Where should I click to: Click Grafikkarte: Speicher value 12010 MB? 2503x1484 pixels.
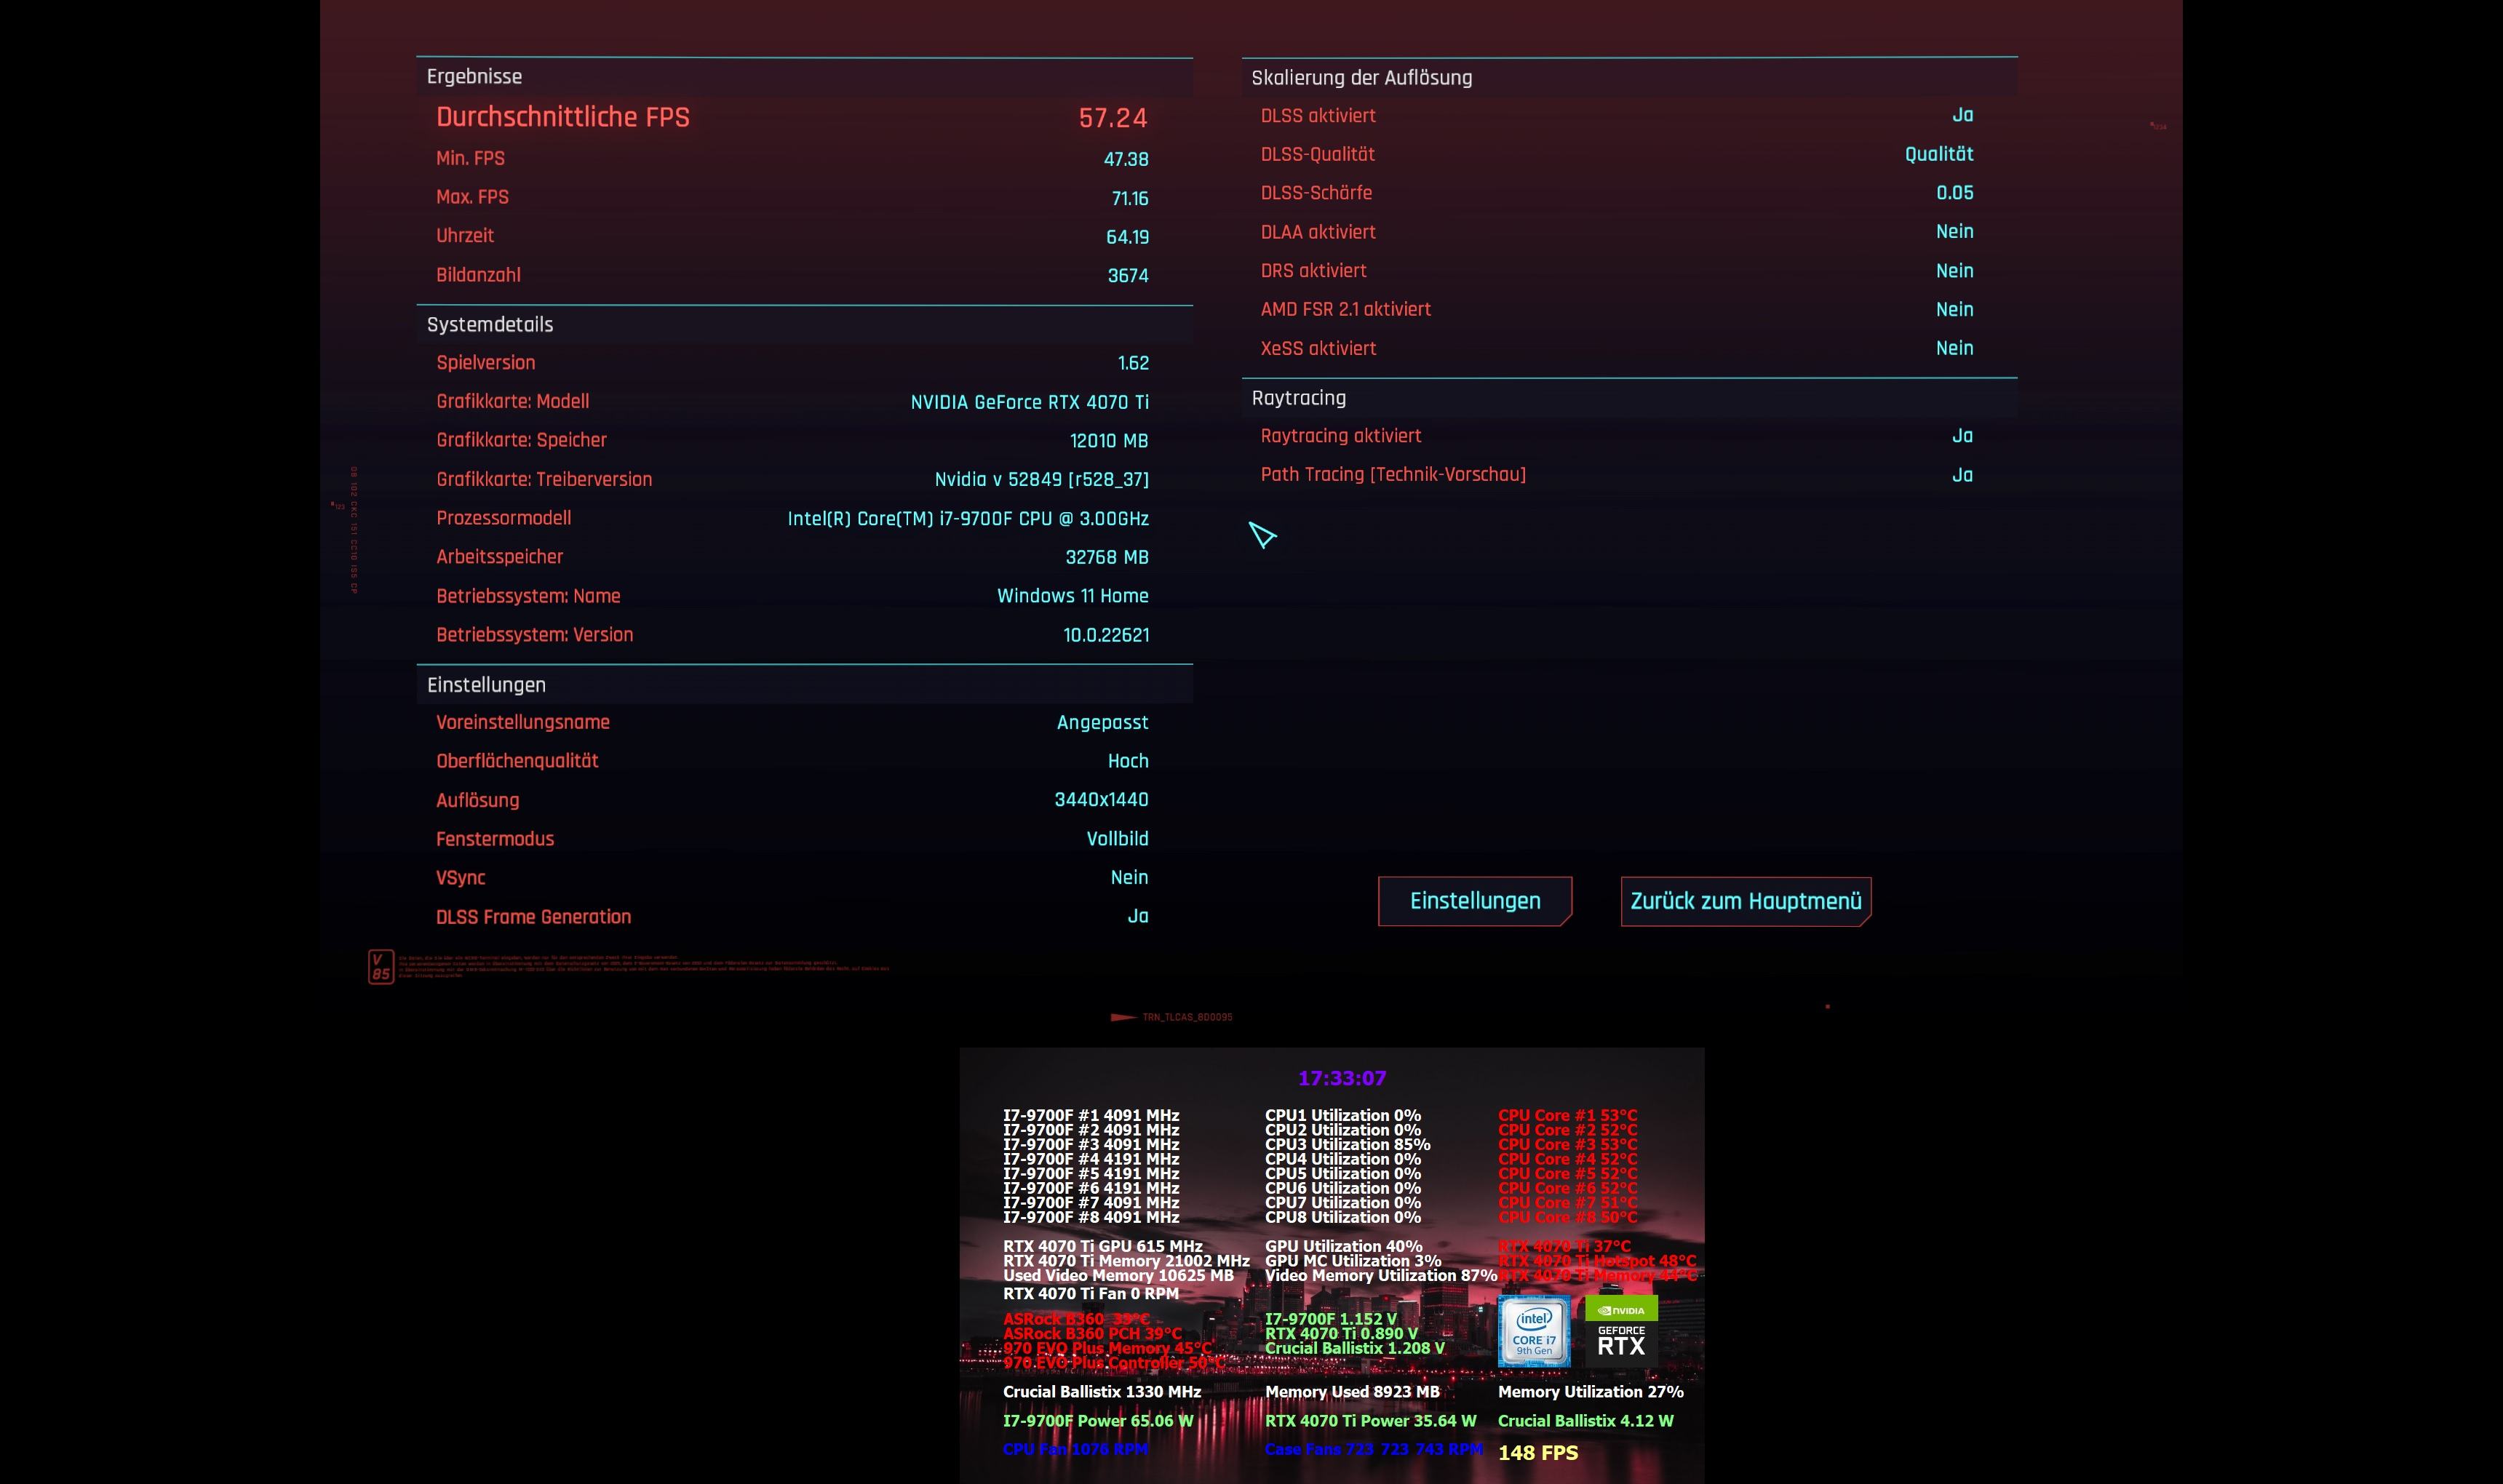tap(1109, 441)
